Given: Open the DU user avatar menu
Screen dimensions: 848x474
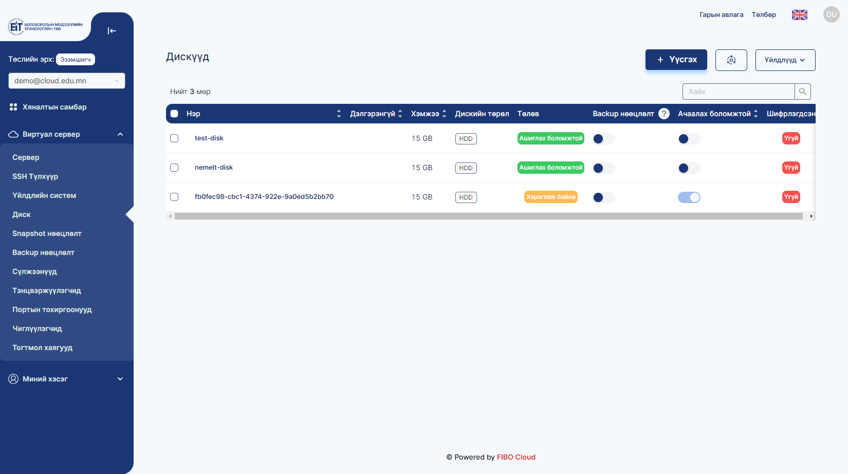Looking at the screenshot, I should pyautogui.click(x=831, y=14).
